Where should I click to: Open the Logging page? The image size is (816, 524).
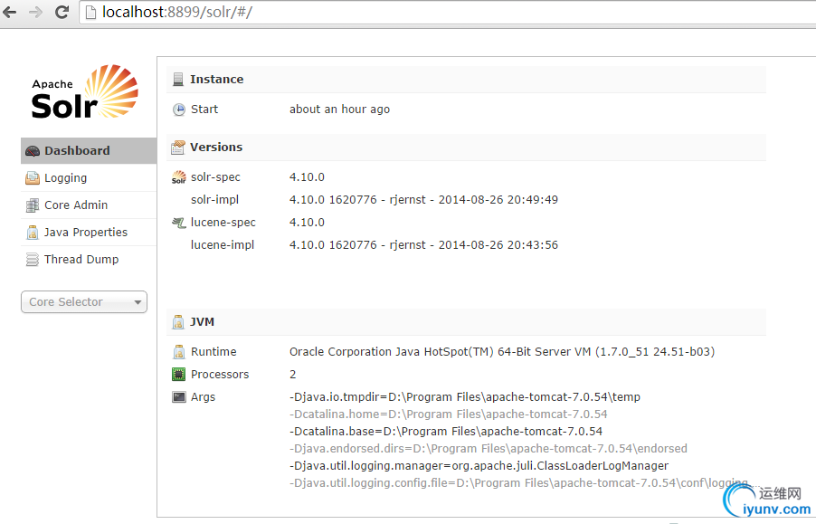pyautogui.click(x=89, y=178)
